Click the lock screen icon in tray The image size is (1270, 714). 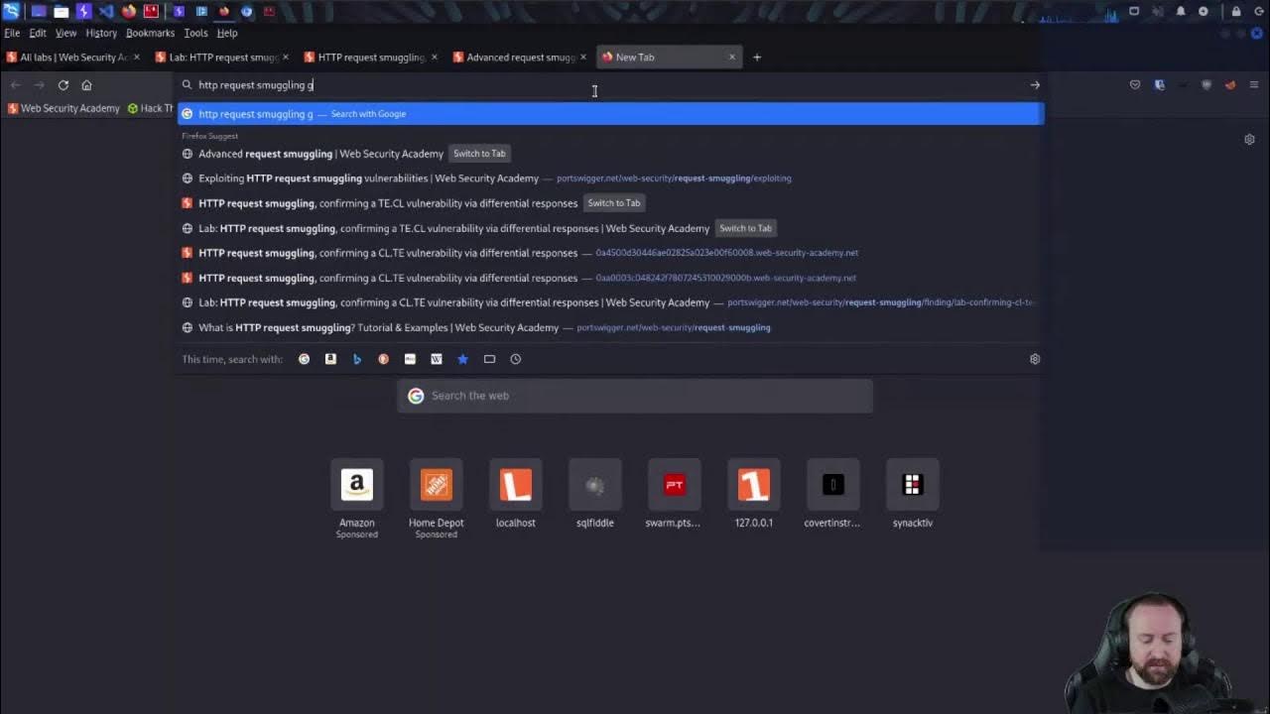click(1236, 12)
